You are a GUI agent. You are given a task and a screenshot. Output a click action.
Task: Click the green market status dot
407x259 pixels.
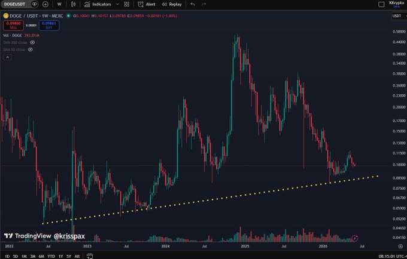68,16
